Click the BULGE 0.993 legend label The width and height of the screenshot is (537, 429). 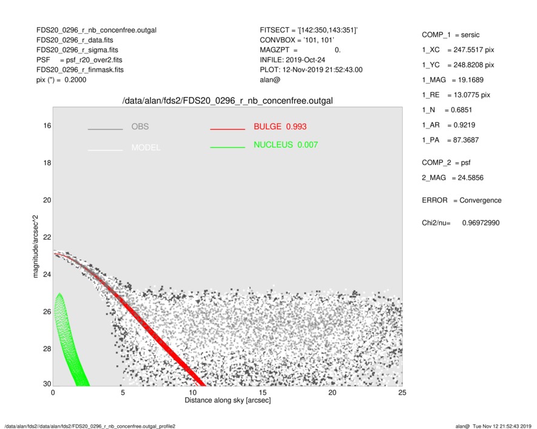click(x=280, y=127)
